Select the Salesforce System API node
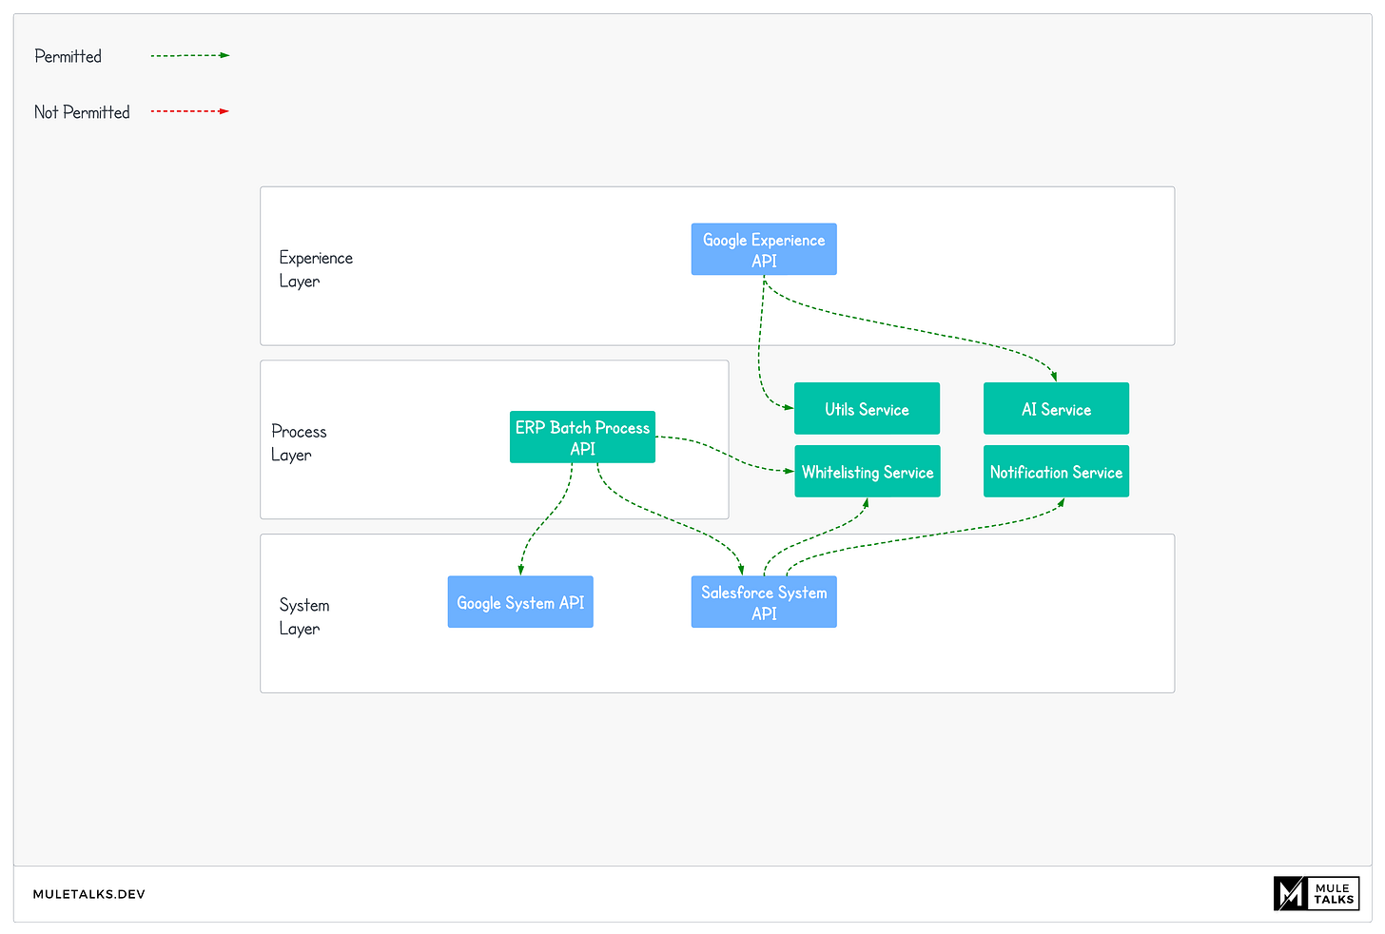This screenshot has height=934, width=1385. pos(764,602)
